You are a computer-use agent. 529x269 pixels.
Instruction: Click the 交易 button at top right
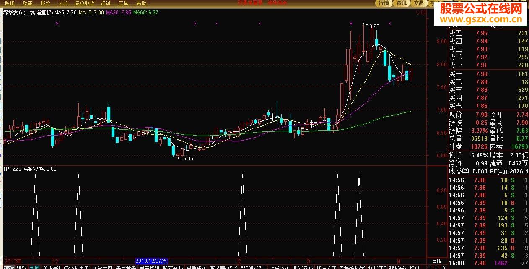point(418,3)
